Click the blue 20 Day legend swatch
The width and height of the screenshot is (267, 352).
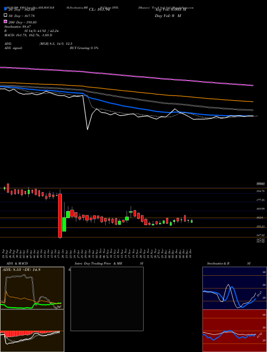[x=6, y=9]
